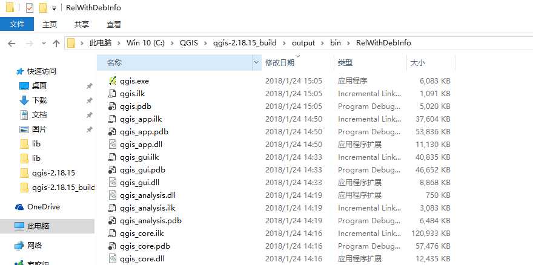
Task: Sort by Date modified (修改日期) column
Action: click(x=297, y=62)
